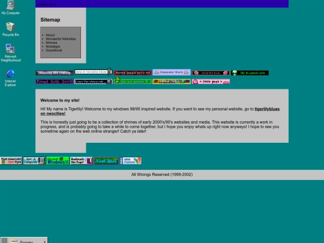Open the Recycle Bin icon
The height and width of the screenshot is (243, 324).
click(x=10, y=29)
